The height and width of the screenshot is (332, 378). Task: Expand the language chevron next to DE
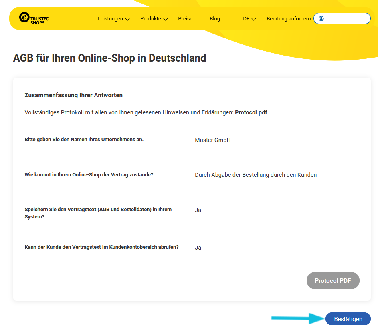click(x=254, y=19)
